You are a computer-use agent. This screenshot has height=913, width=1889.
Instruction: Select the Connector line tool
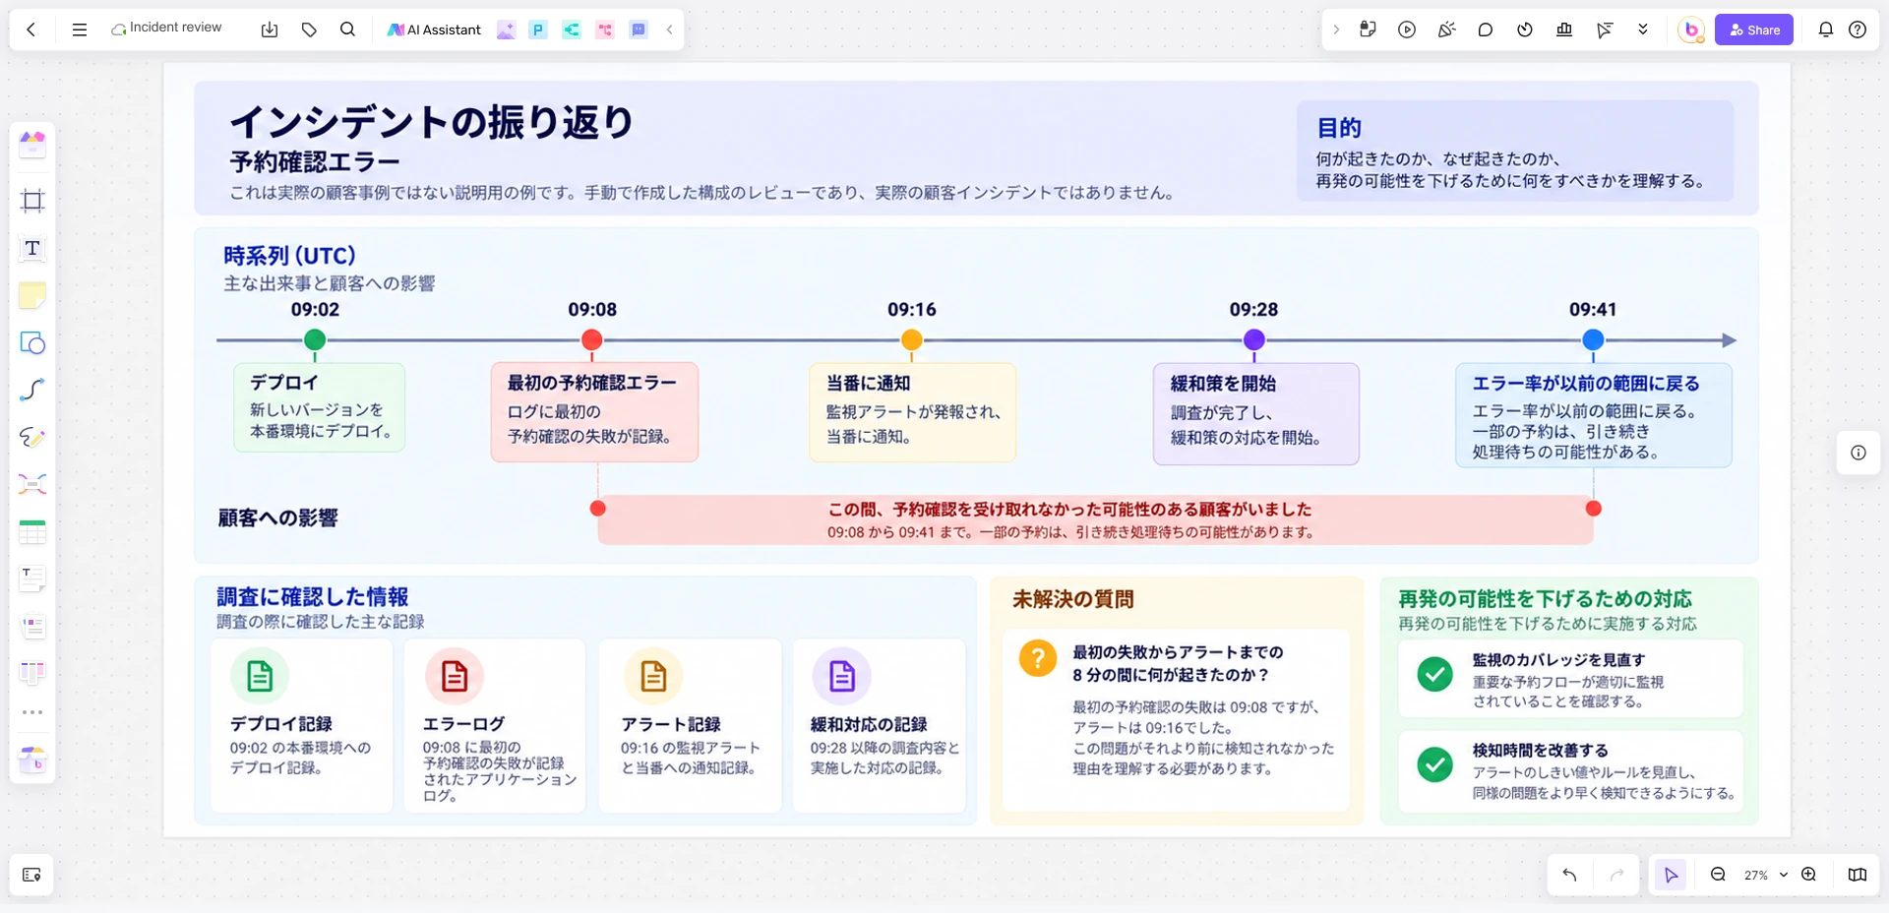coord(32,390)
